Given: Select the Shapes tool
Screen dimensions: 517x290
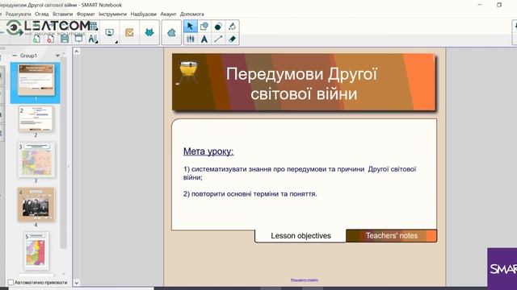Looking at the screenshot, I should 204,27.
